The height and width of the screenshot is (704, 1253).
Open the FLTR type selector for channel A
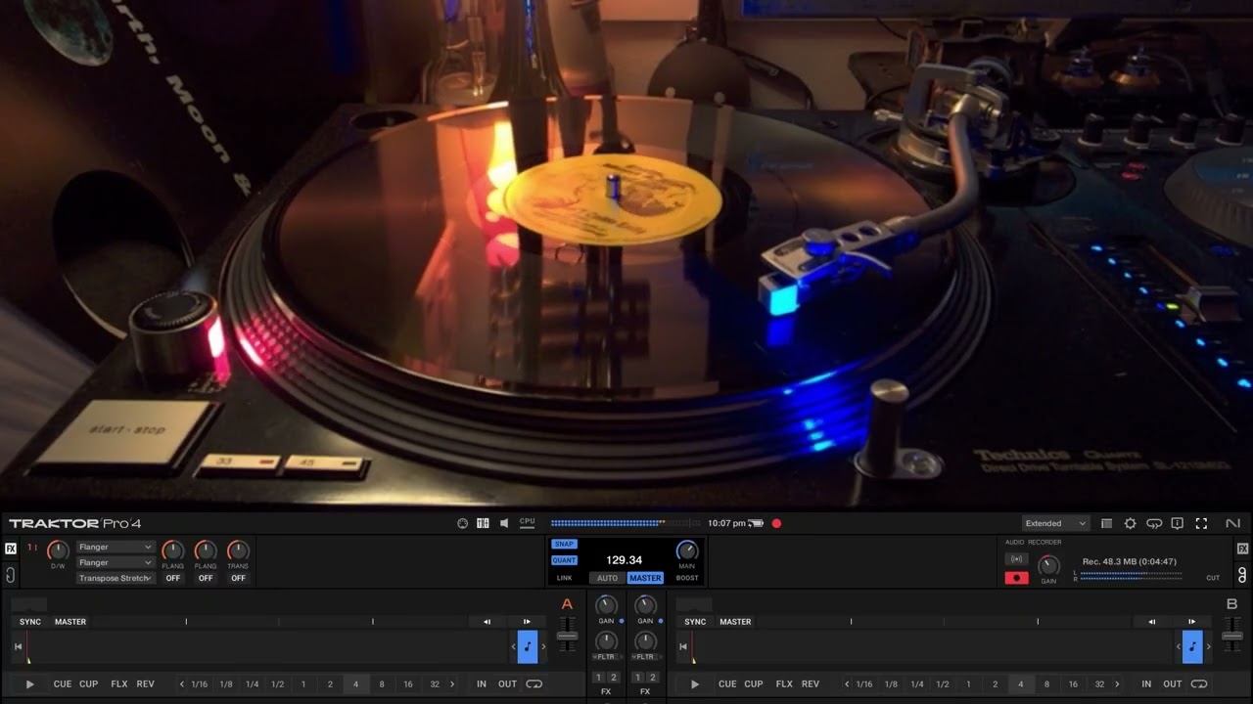coord(606,657)
